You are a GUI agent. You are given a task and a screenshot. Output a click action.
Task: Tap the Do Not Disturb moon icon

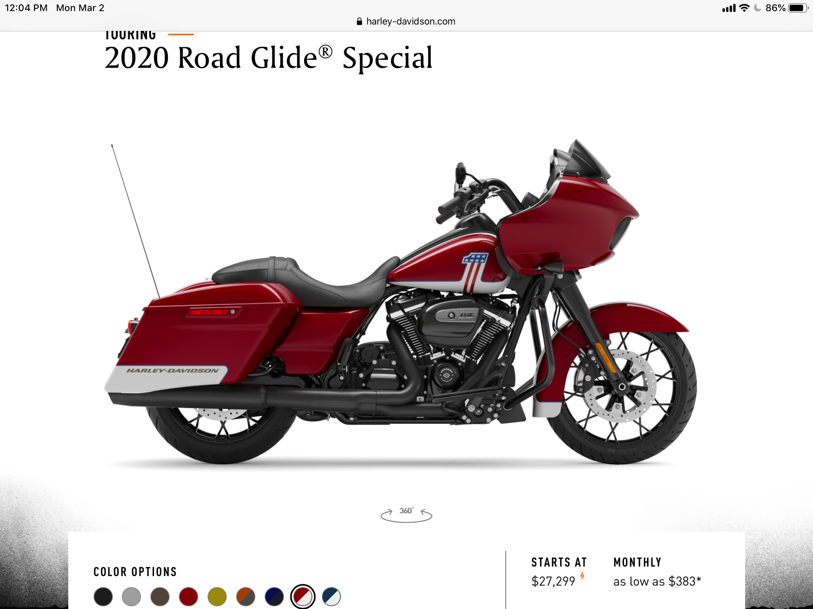pos(757,8)
